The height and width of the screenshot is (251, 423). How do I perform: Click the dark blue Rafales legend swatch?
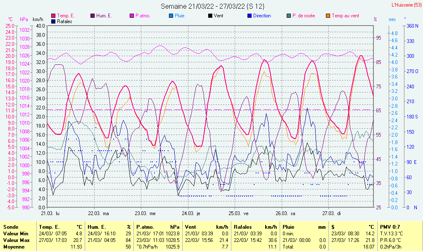53,21
